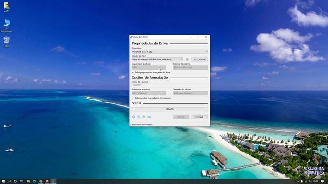Close the Rufus window
The height and width of the screenshot is (184, 328).
206,37
